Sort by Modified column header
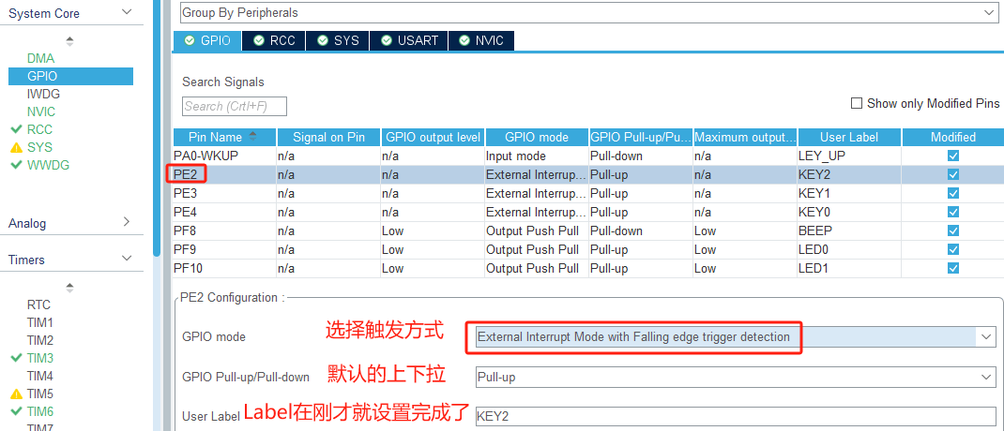 953,137
